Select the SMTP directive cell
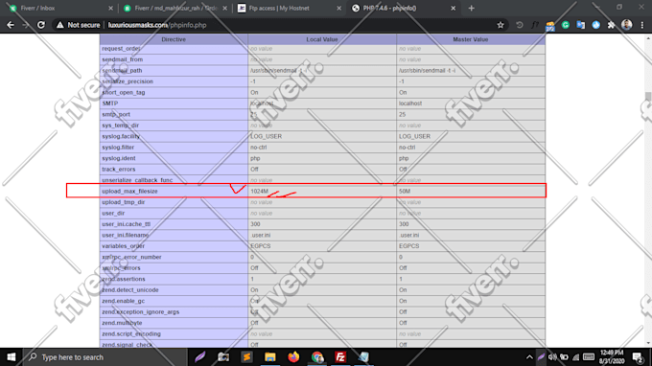Image resolution: width=652 pixels, height=366 pixels. click(x=174, y=103)
